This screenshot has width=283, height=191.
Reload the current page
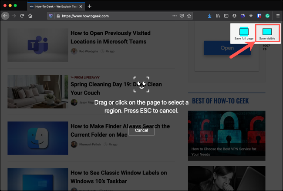pyautogui.click(x=22, y=16)
